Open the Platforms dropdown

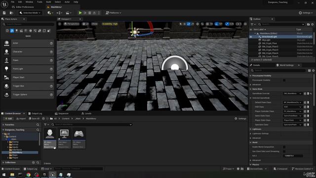(x=114, y=13)
